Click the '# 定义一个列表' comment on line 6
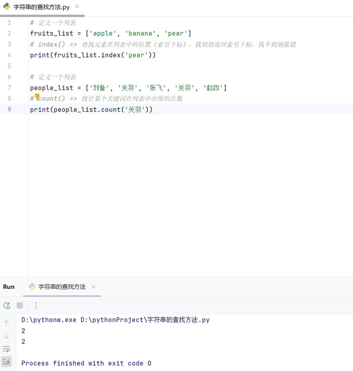This screenshot has width=353, height=371. coord(53,77)
